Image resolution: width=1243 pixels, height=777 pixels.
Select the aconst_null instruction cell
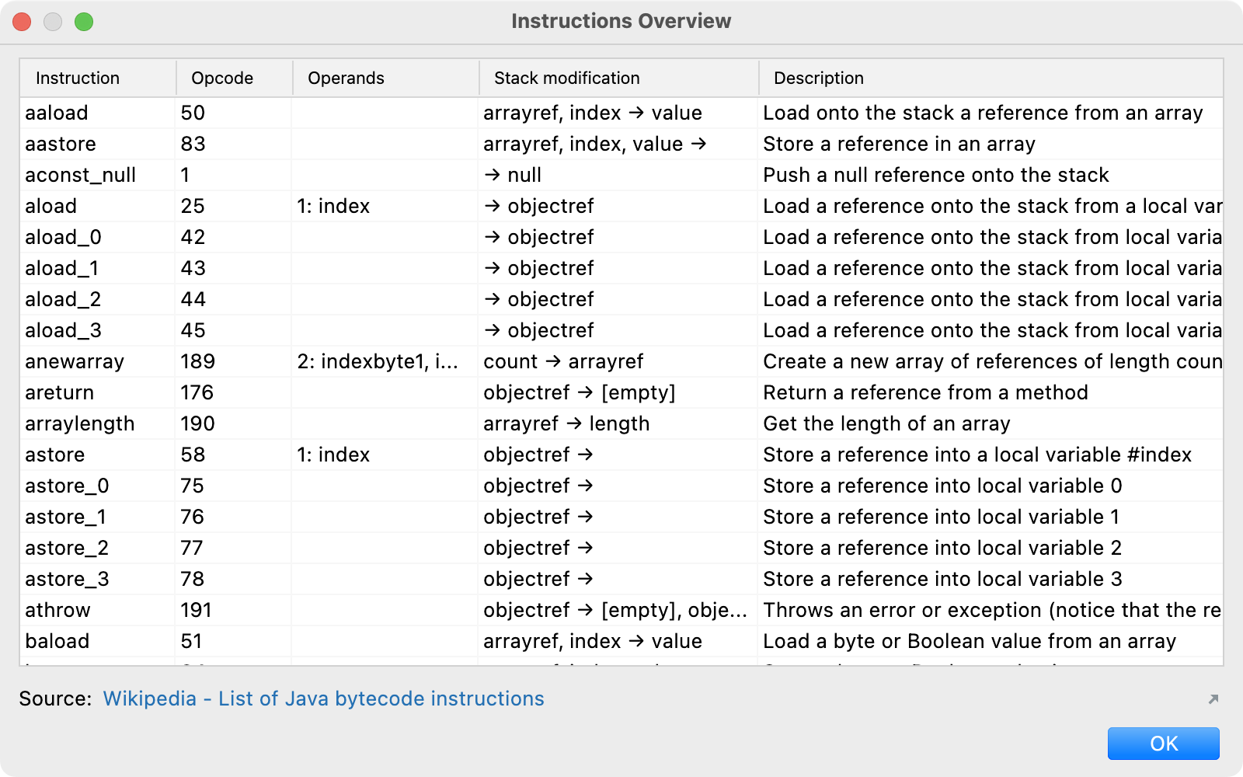tap(98, 175)
